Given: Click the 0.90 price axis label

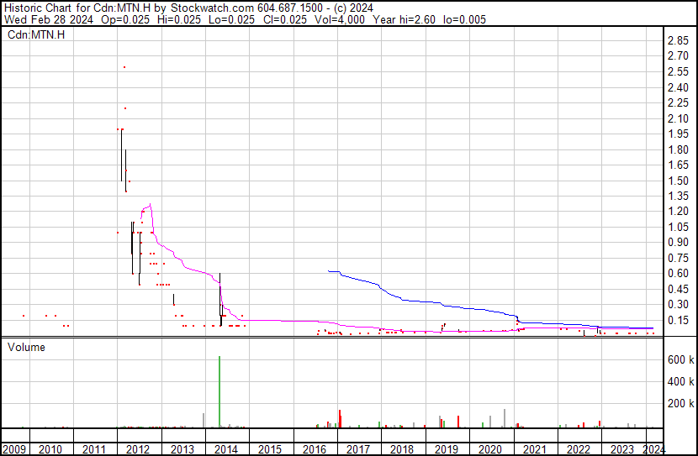Looking at the screenshot, I should 678,242.
